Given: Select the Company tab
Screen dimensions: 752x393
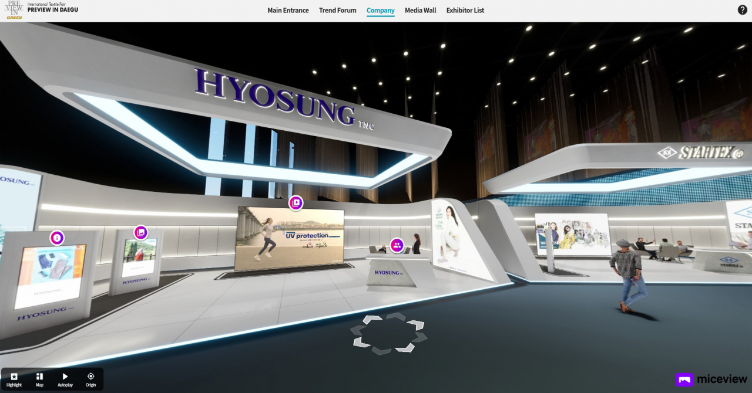Looking at the screenshot, I should [x=381, y=11].
